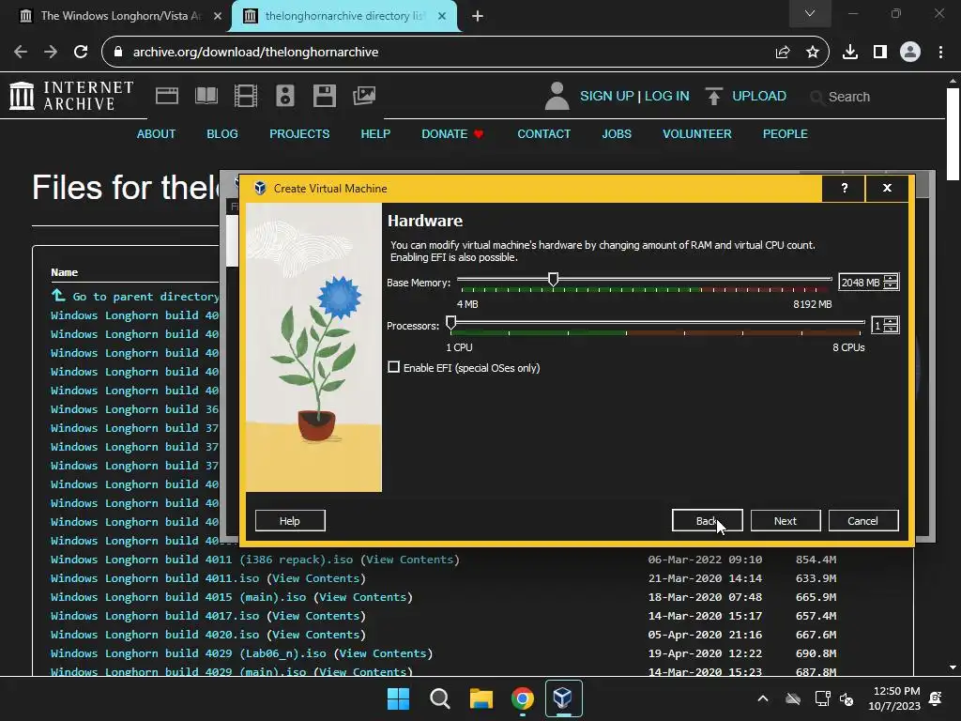Increase Base Memory with the up spinner
The image size is (961, 721).
(892, 278)
